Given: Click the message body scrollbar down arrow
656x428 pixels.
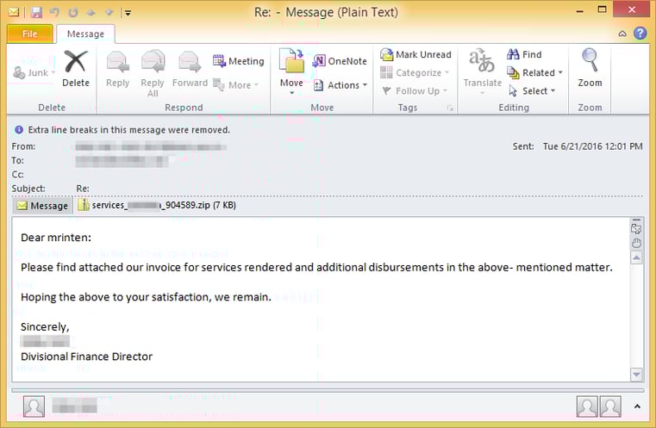Looking at the screenshot, I should pos(637,375).
